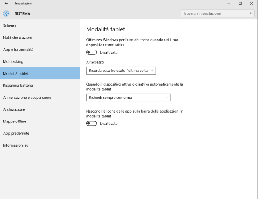This screenshot has width=258, height=199.
Task: Open the 'Ricorda cosa ho usato l'ultima volta' dropdown
Action: pos(121,71)
